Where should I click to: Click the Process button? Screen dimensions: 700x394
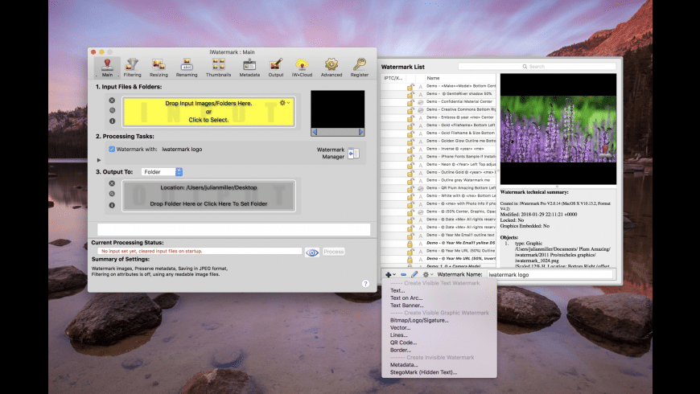334,252
